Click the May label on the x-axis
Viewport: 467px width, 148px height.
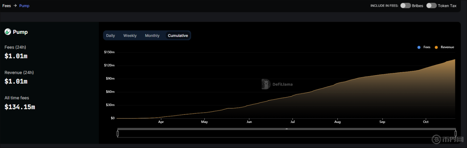coord(204,122)
